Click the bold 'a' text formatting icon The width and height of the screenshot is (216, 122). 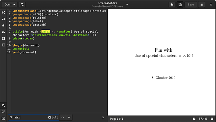coord(3,19)
